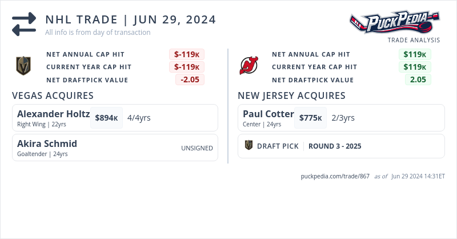
Task: Click New Jersey current year cap hit value
Action: [x=415, y=67]
